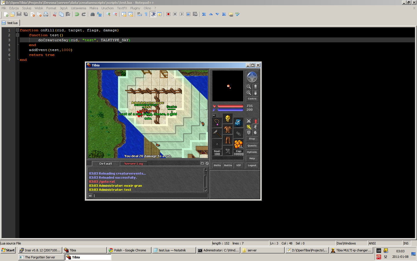The width and height of the screenshot is (417, 261).
Task: Select defensive fighting shield mode
Action: click(x=249, y=133)
